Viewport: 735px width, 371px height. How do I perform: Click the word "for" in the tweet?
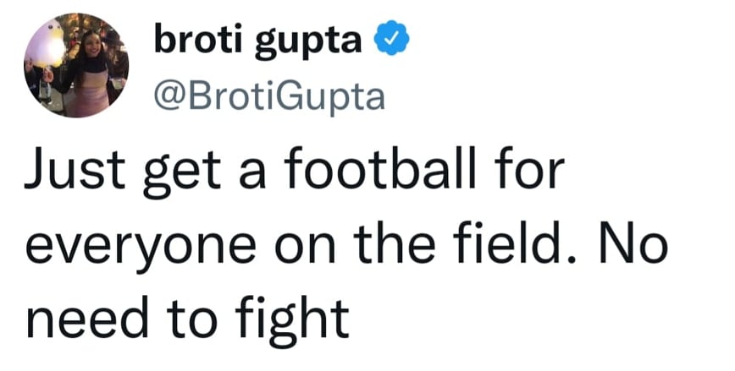[532, 173]
